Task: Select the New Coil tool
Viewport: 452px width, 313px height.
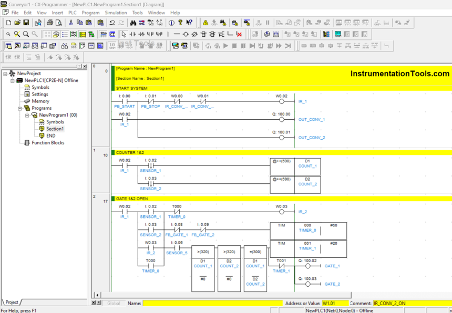Action: [x=186, y=34]
